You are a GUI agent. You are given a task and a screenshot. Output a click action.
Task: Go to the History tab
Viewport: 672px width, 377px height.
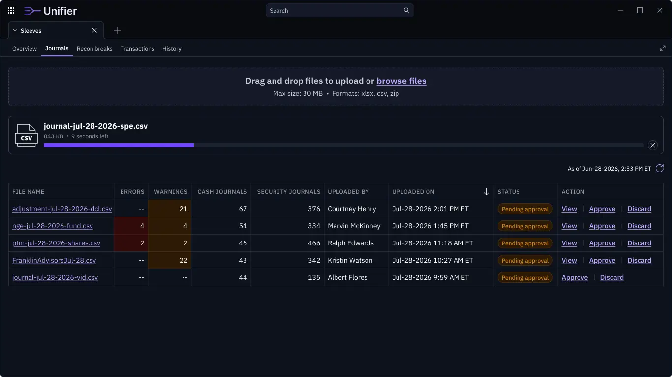[172, 49]
